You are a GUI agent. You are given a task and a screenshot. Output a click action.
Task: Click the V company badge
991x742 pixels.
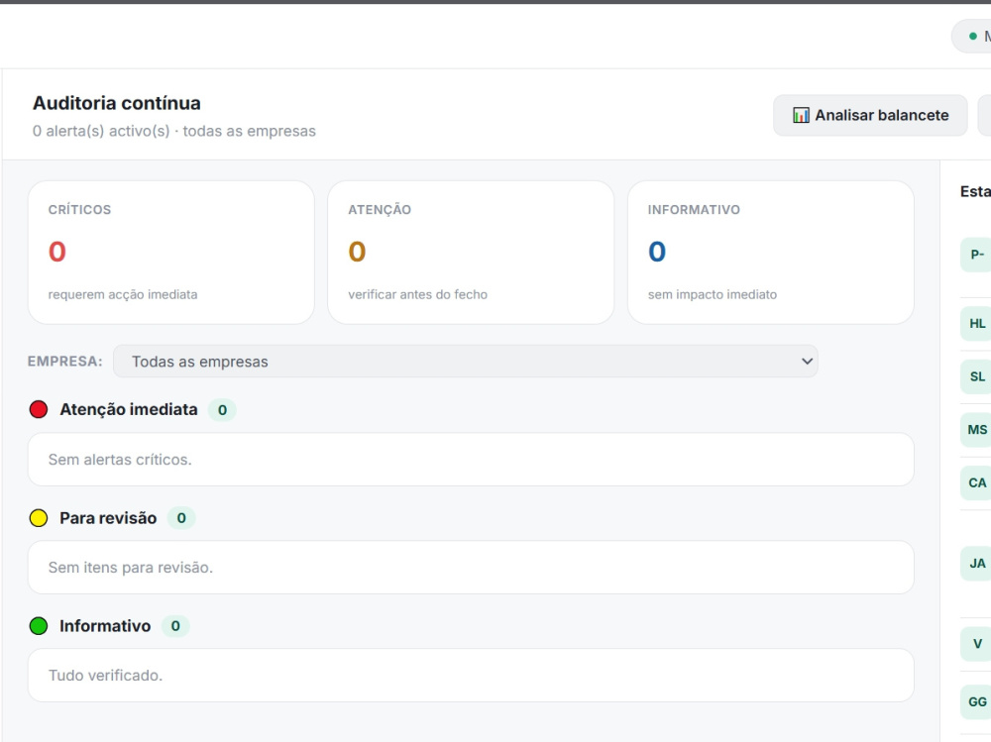pyautogui.click(x=976, y=643)
